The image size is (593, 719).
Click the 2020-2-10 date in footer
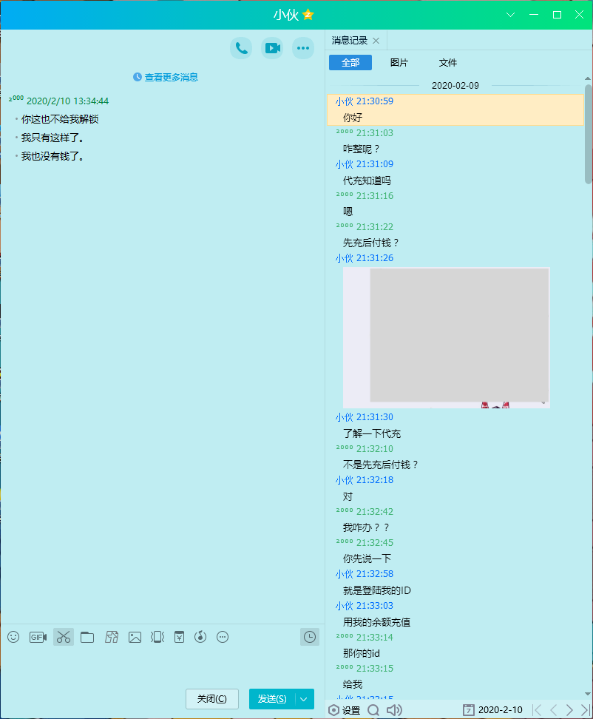(x=500, y=710)
